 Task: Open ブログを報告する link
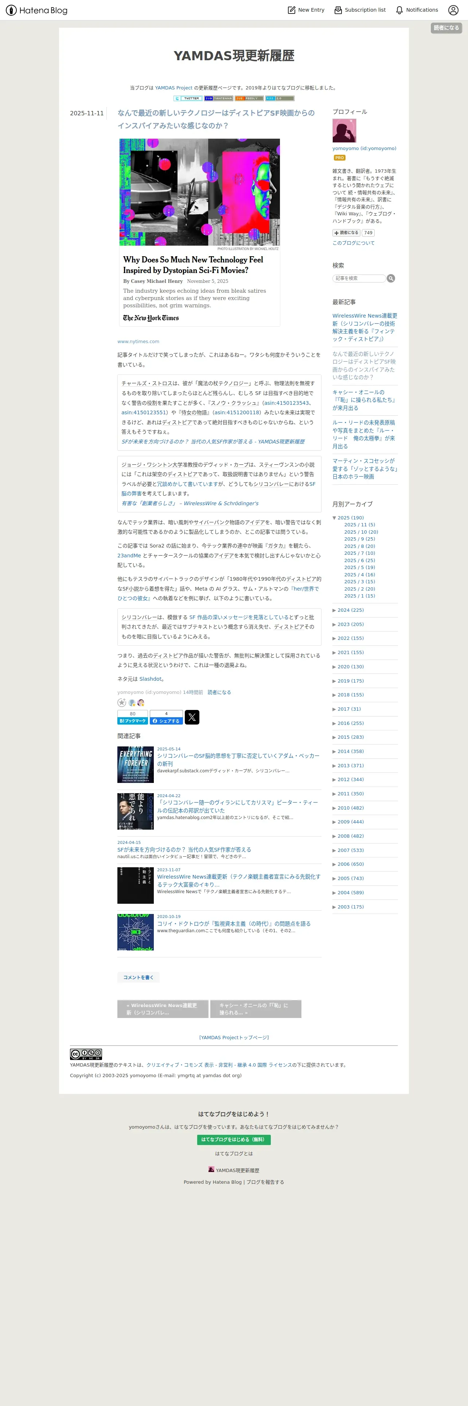point(265,1182)
